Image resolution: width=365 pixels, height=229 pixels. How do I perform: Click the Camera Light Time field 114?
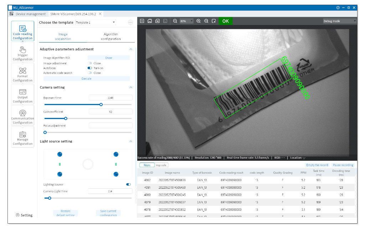[110, 191]
